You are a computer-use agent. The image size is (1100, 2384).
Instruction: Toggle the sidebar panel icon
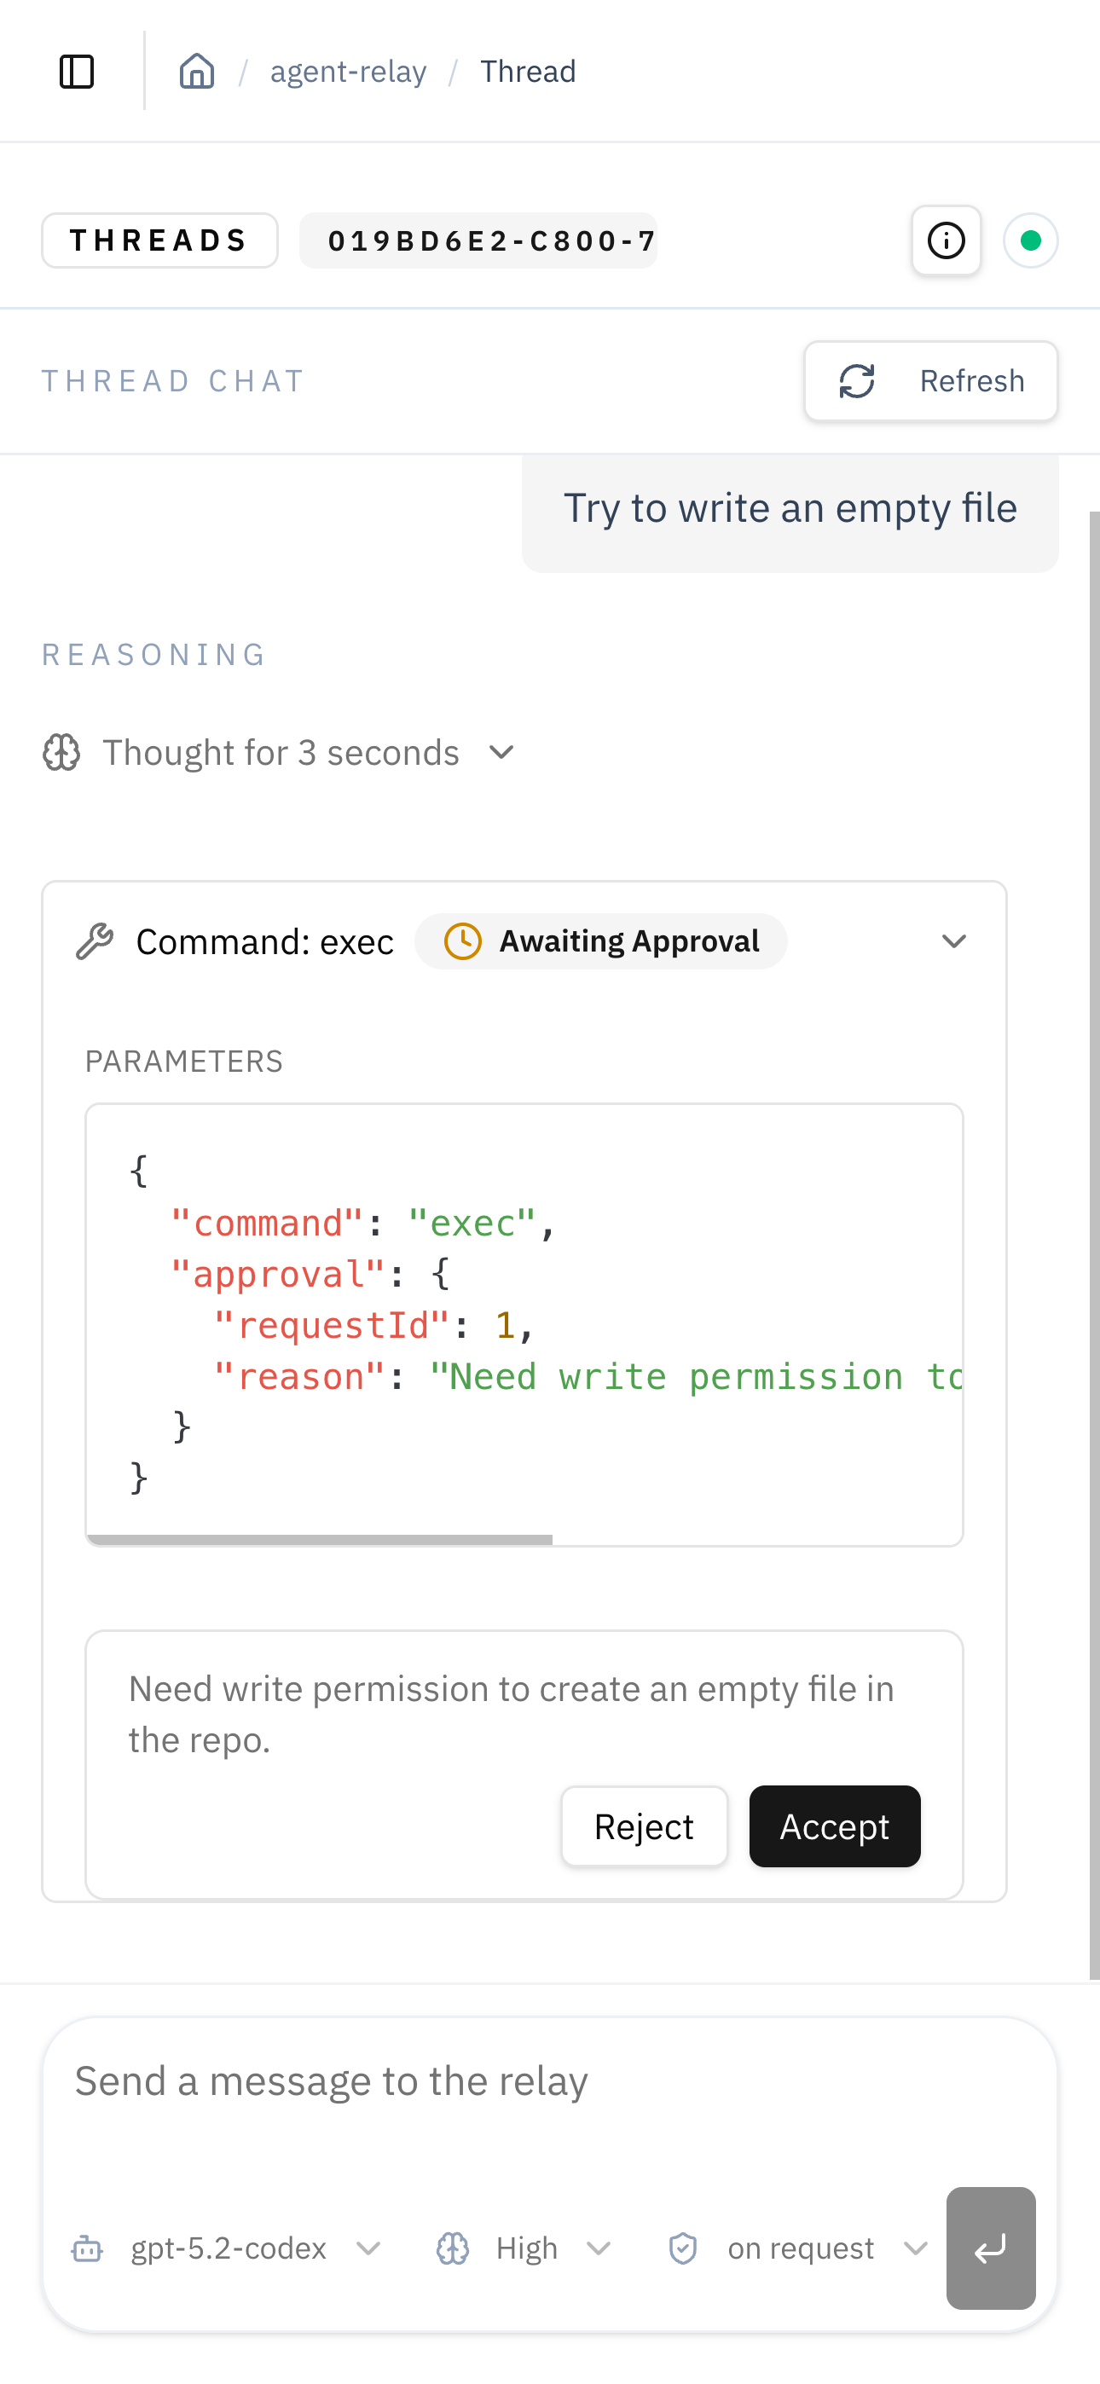[x=77, y=72]
